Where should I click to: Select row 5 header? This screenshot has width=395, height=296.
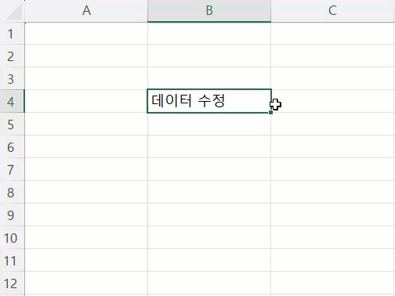click(12, 124)
